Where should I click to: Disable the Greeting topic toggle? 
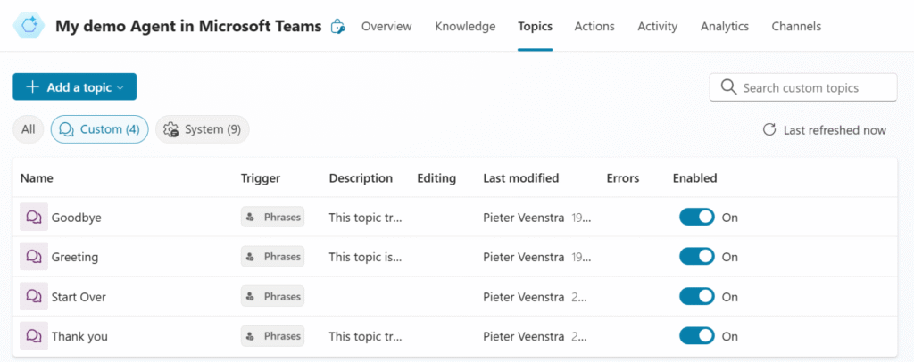(x=696, y=257)
